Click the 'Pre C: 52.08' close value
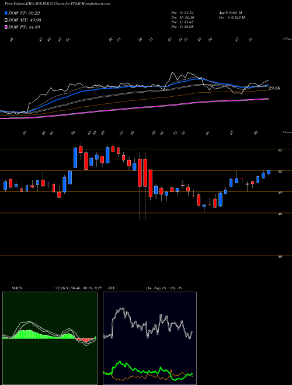 tap(183, 27)
